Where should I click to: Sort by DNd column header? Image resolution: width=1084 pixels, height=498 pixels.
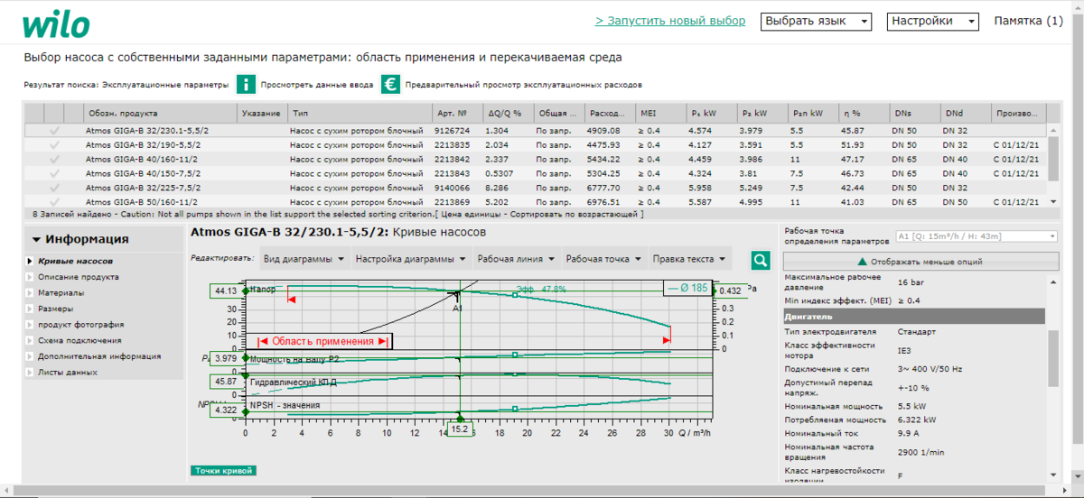[965, 114]
